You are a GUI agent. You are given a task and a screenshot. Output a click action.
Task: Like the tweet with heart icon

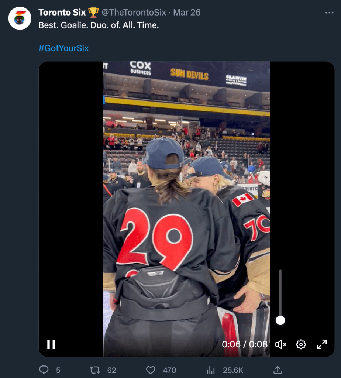tap(150, 370)
